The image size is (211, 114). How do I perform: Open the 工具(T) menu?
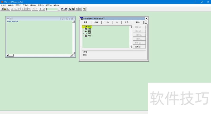tap(26, 5)
